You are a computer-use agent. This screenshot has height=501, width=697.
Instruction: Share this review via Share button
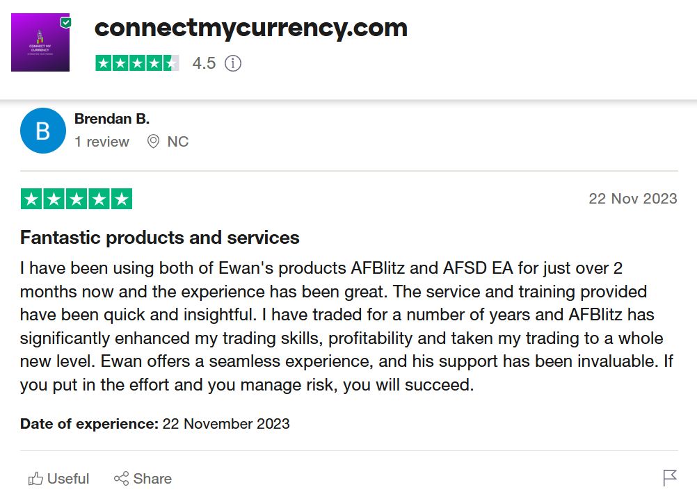(x=143, y=479)
